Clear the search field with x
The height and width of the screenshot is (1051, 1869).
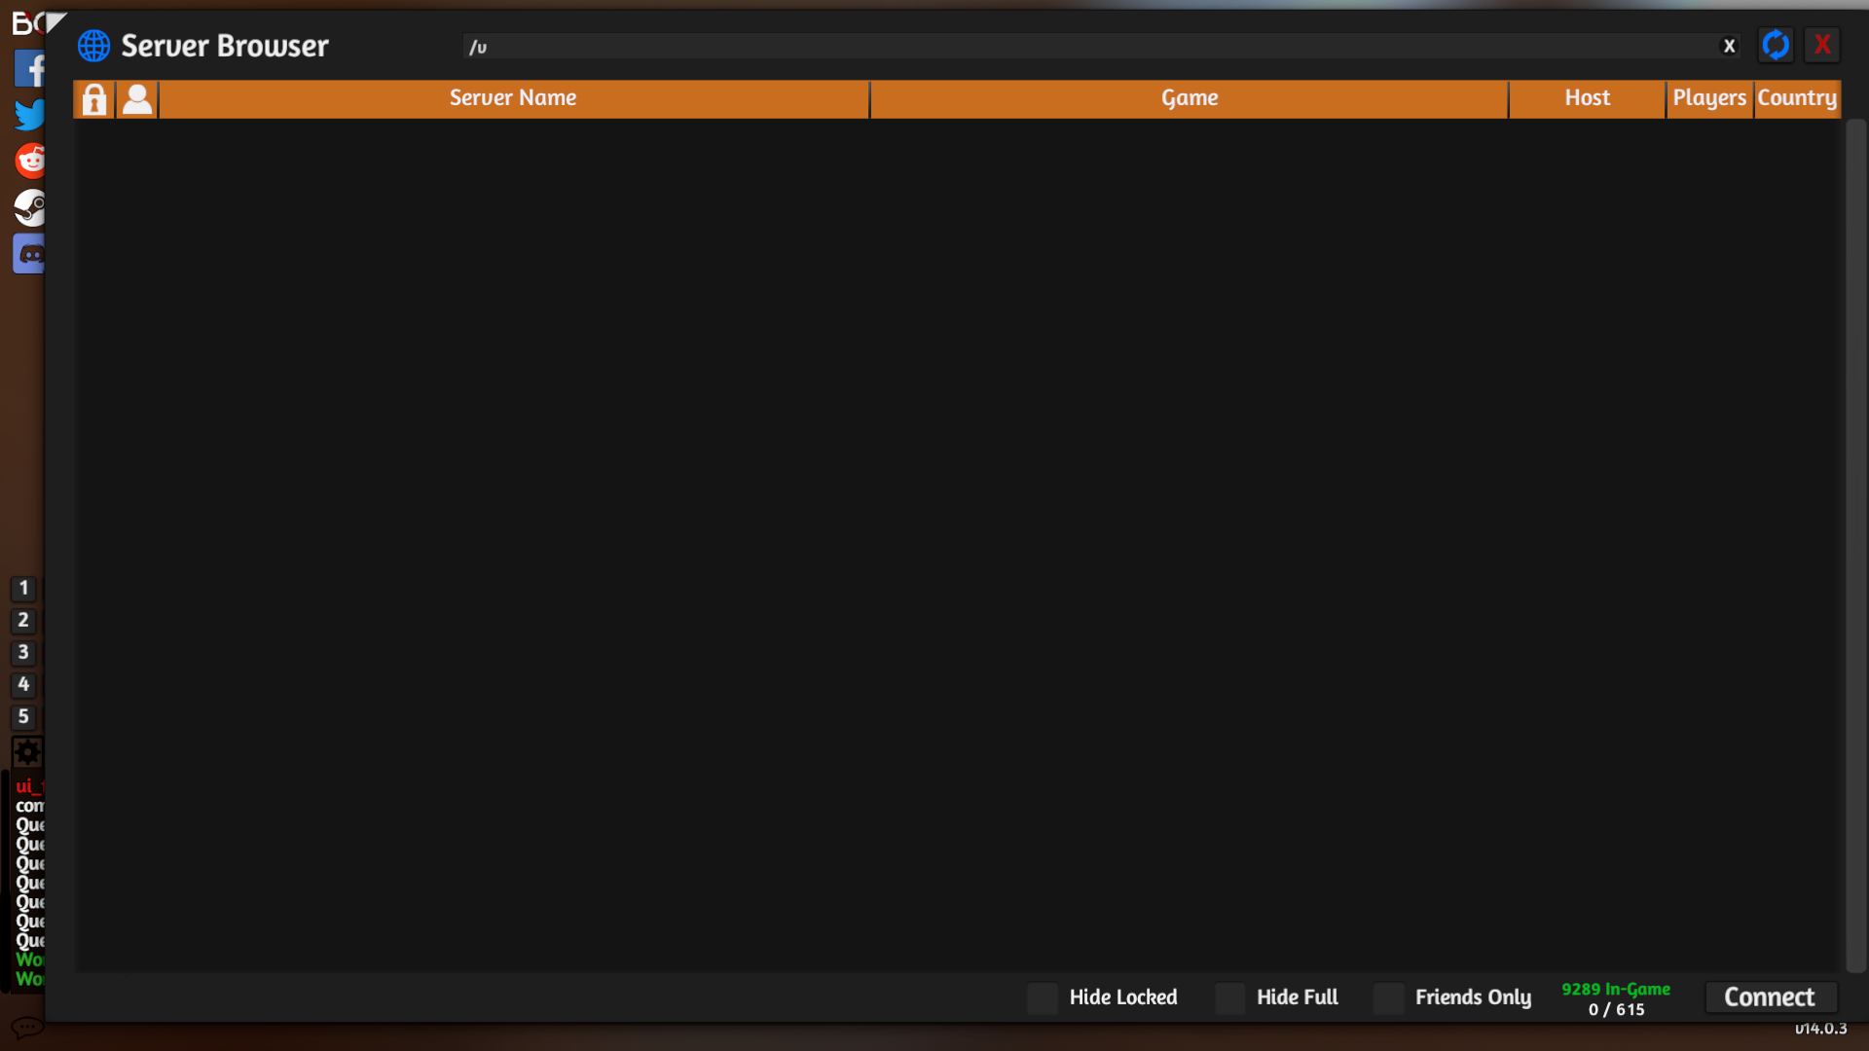point(1729,46)
